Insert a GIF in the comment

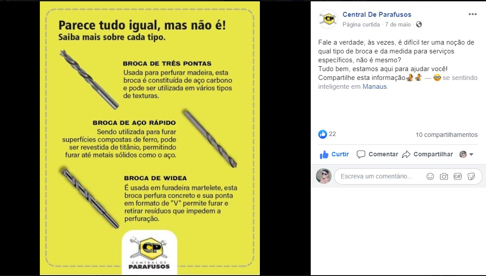458,177
